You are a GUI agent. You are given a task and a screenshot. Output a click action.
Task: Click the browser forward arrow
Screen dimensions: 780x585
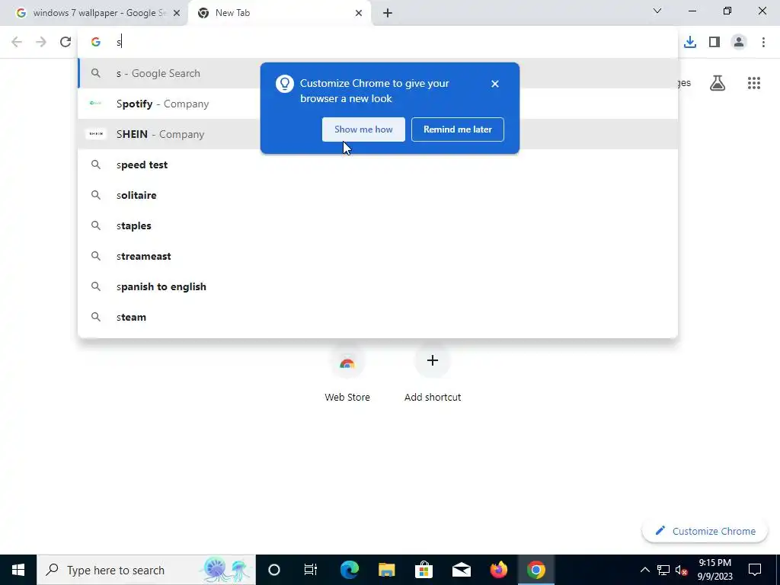[x=41, y=43]
